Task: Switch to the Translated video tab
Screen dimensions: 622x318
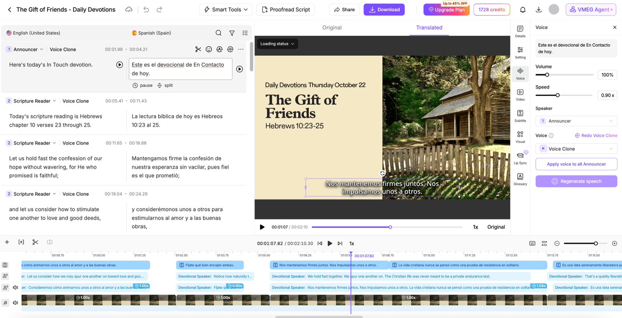Action: [429, 28]
